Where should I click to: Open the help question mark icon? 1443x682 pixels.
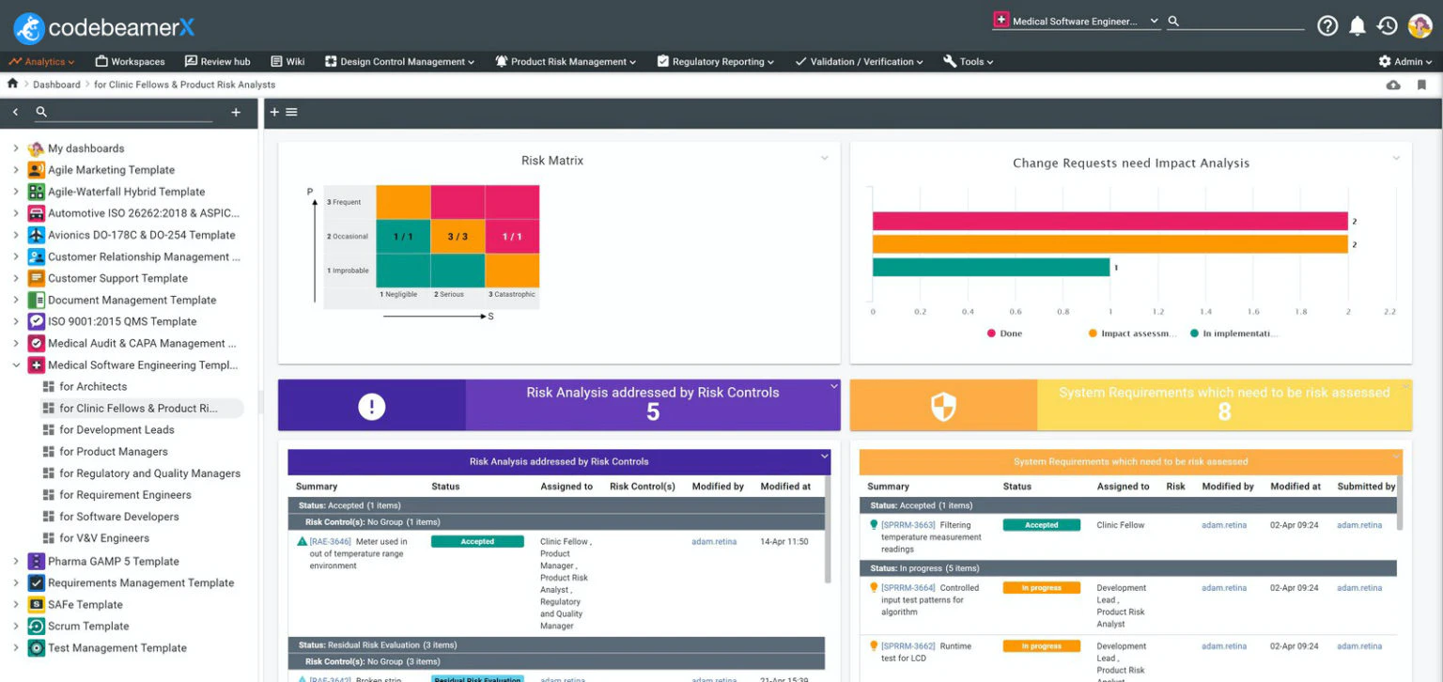1327,26
